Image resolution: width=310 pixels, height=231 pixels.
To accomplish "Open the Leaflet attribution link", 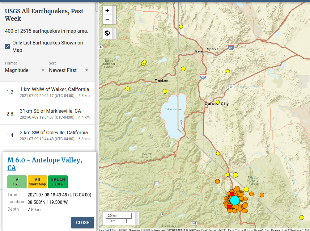I will pos(104,230).
